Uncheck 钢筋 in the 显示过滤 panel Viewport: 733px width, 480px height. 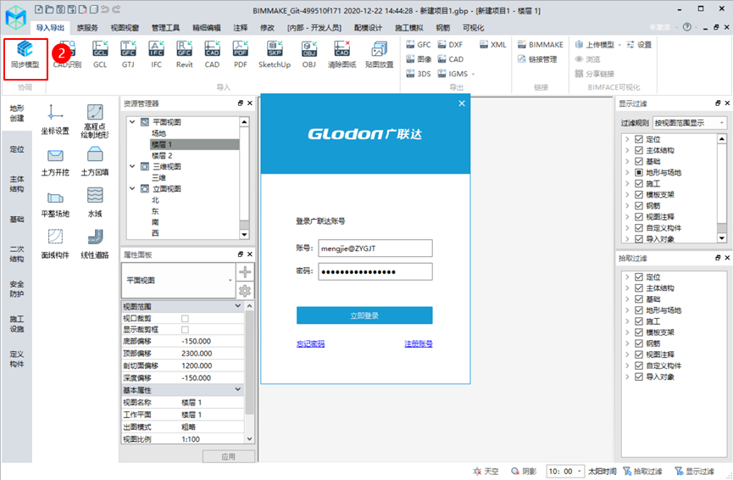point(639,205)
